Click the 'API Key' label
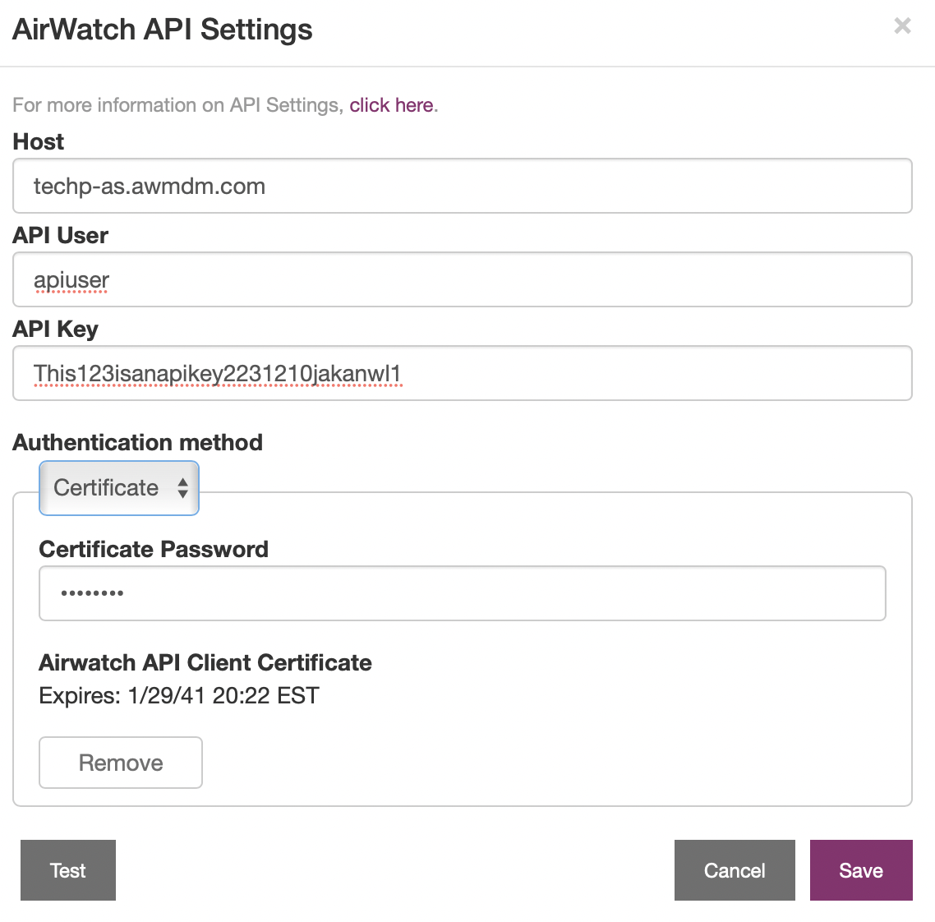 pyautogui.click(x=55, y=330)
